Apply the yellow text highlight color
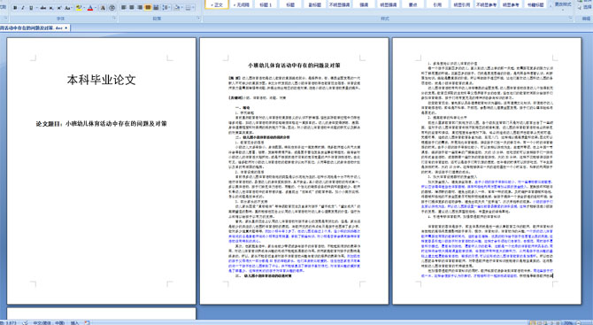The height and width of the screenshot is (325, 593). pyautogui.click(x=79, y=8)
